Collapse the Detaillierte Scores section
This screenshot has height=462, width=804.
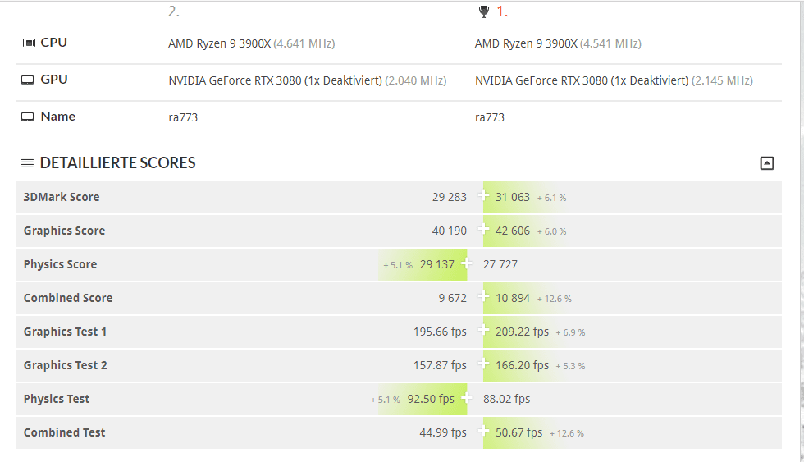(766, 163)
